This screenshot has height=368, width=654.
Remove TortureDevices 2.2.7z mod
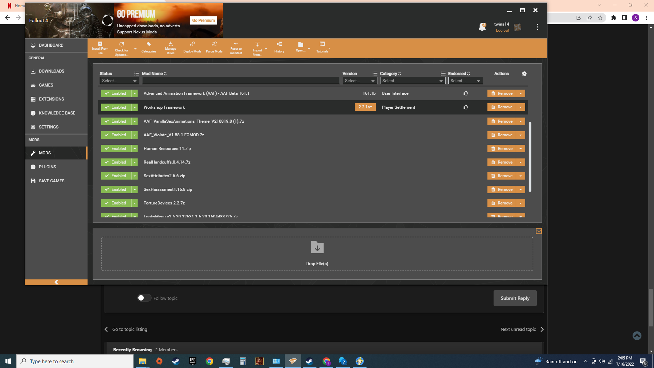(x=502, y=203)
